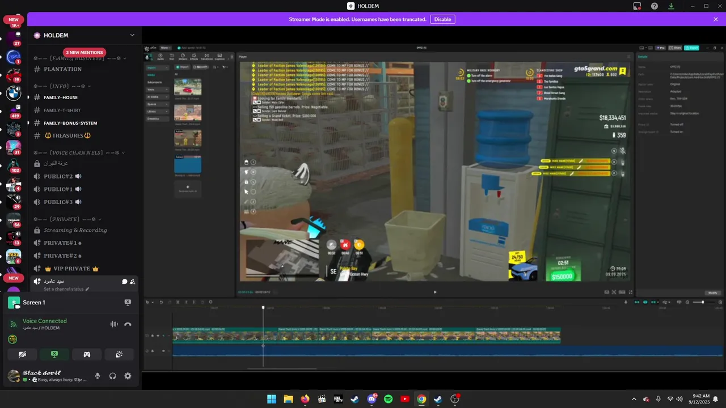Viewport: 726px width, 408px height.
Task: Disable Streamer Mode via banner button
Action: coord(442,19)
